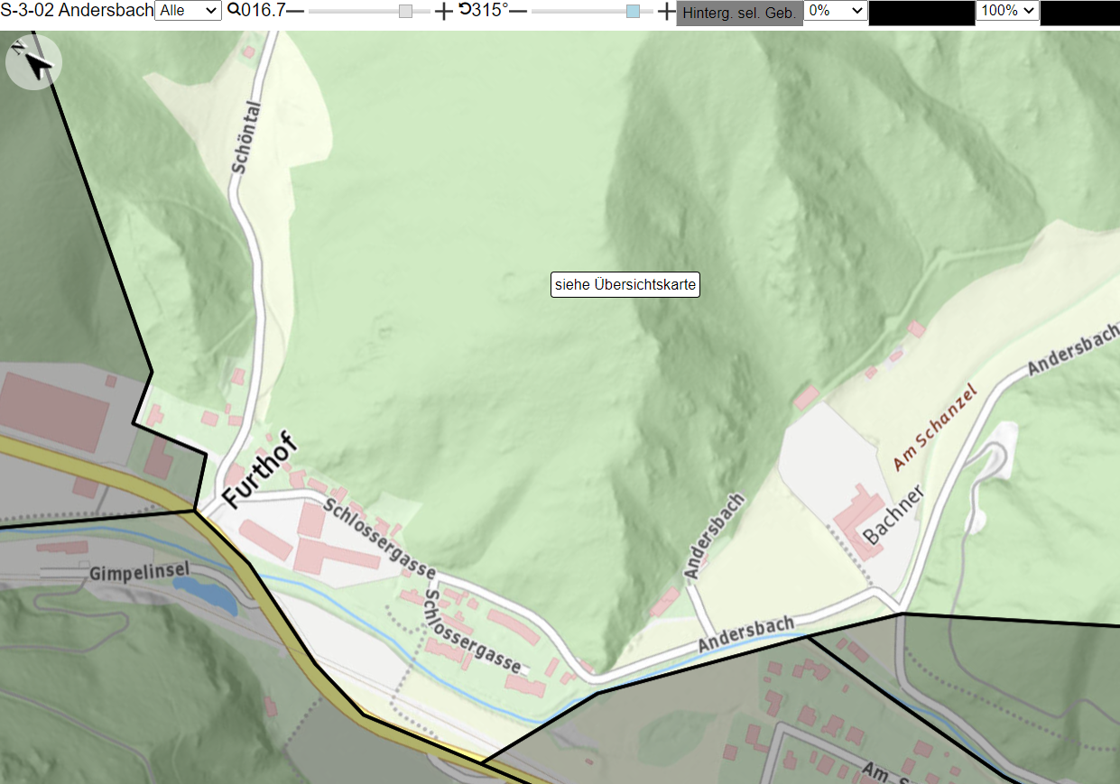This screenshot has height=784, width=1120.
Task: Decrease rotation with the minus beside 315°
Action: click(518, 11)
